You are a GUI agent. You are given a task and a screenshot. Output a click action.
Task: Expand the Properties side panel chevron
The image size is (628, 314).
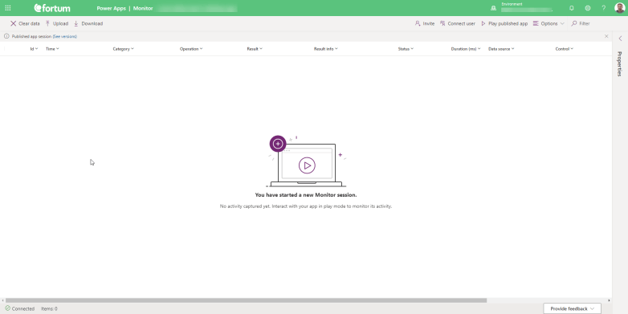click(620, 39)
